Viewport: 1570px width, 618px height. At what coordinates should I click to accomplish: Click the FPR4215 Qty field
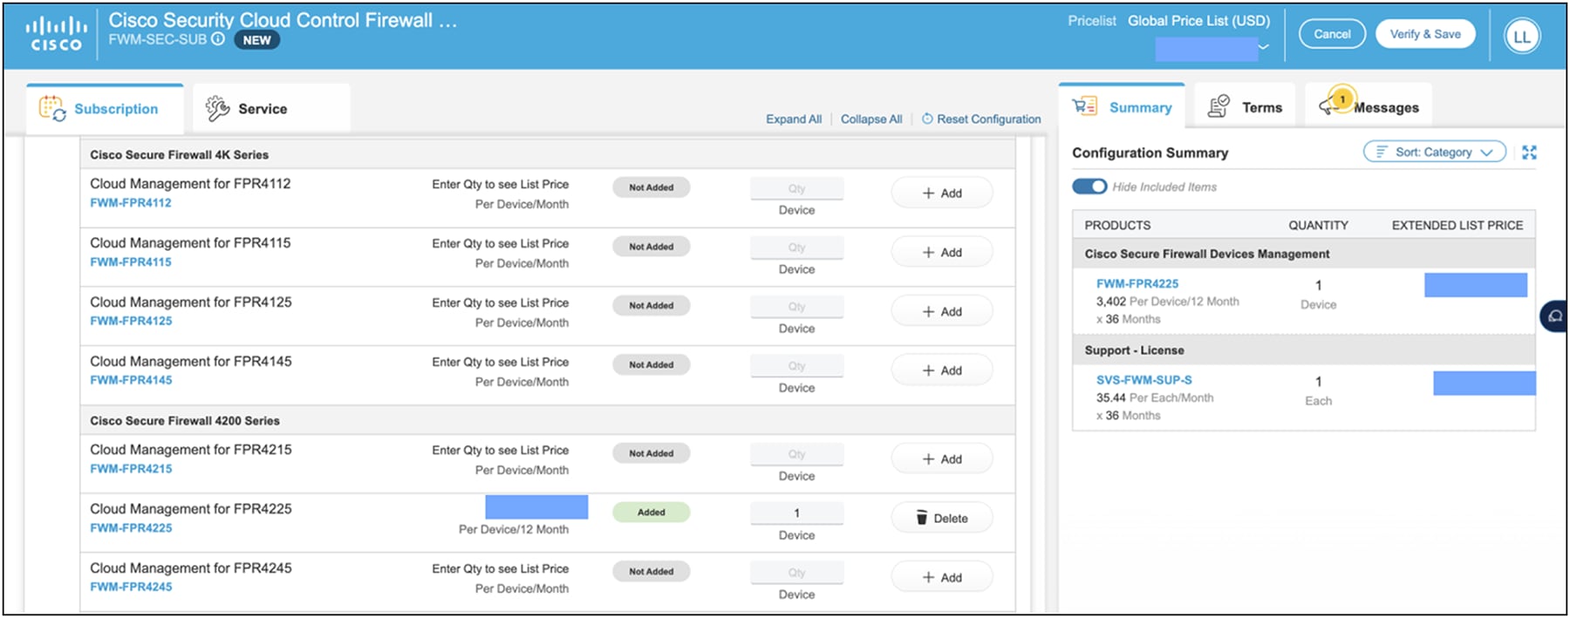pyautogui.click(x=796, y=454)
